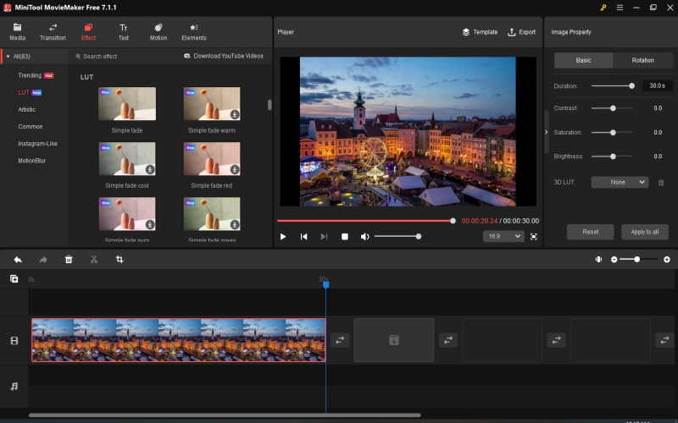Collapse the All(83) effects category

(8, 56)
